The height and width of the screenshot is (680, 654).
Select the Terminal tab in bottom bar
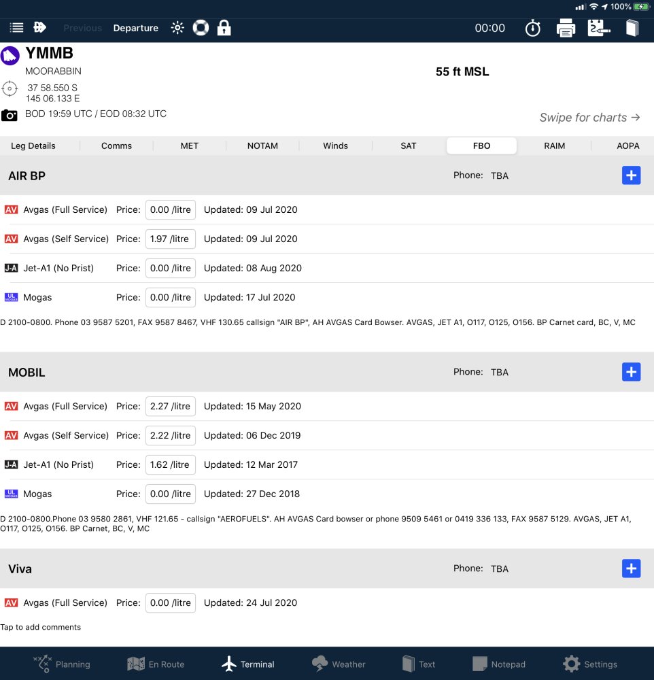(248, 664)
